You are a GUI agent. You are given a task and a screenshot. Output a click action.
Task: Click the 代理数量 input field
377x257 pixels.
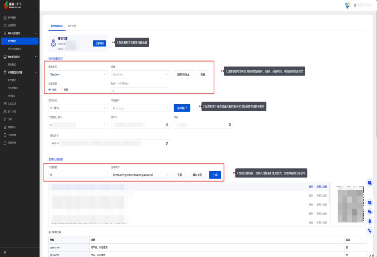tap(78, 175)
